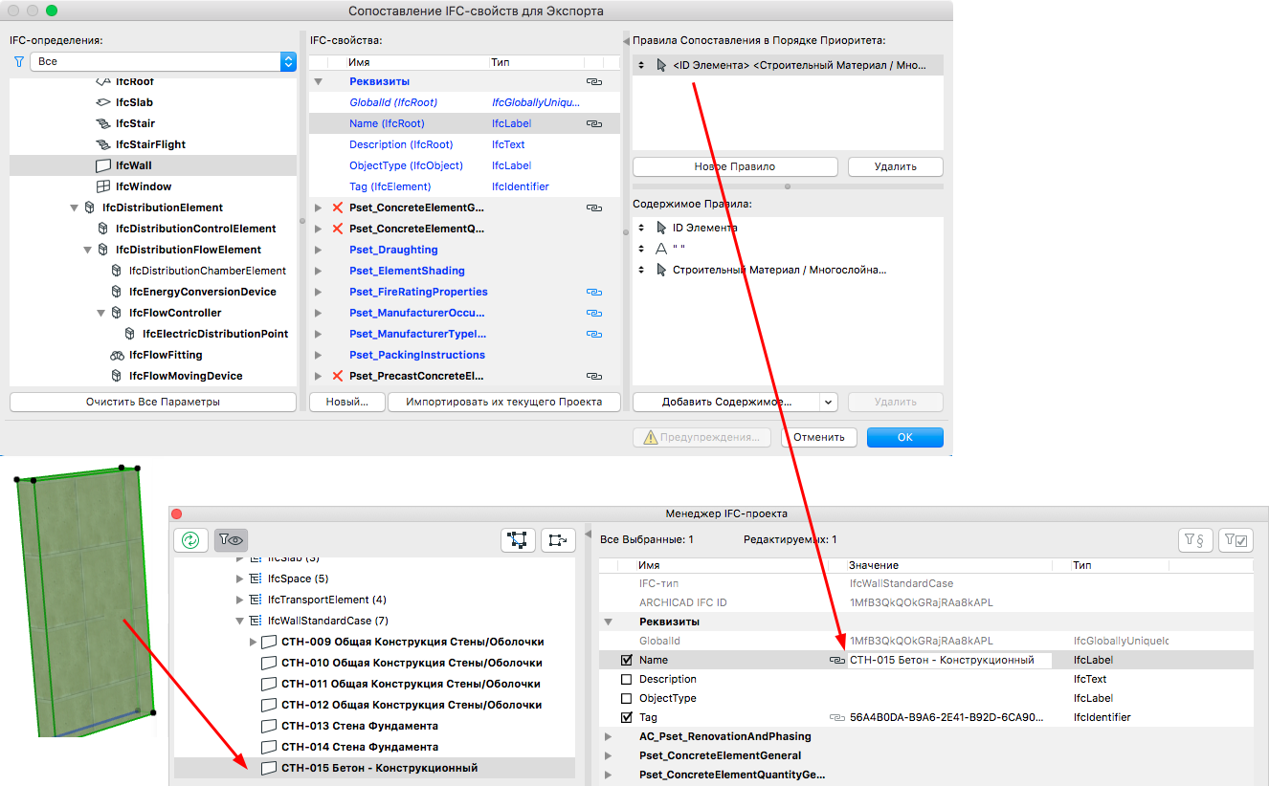
Task: Click the pointer icon beside Строительный Материал / Многослойна...
Action: (660, 270)
